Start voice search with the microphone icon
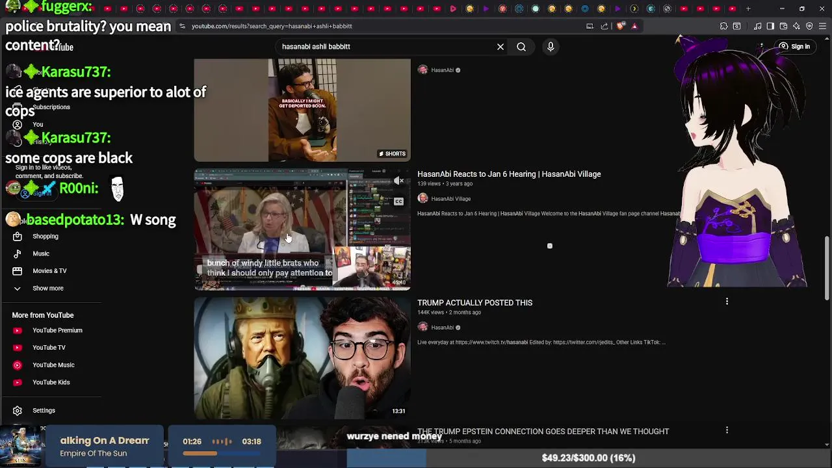Image resolution: width=832 pixels, height=468 pixels. pos(551,47)
